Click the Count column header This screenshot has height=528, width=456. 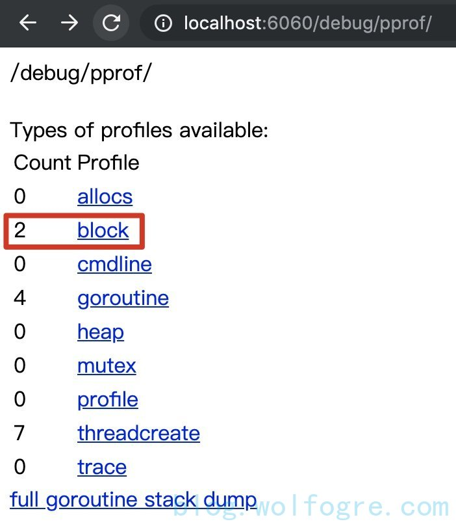[42, 162]
